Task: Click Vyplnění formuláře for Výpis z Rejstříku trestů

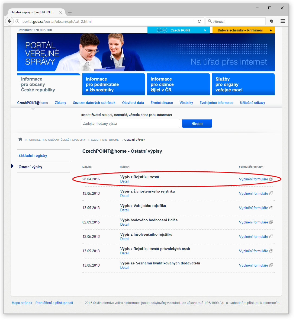Action: click(x=253, y=179)
